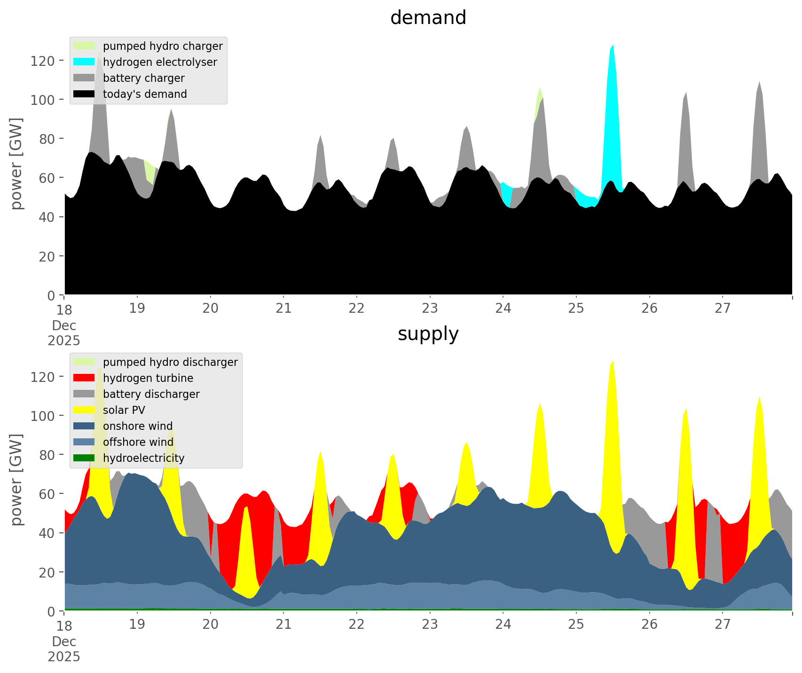The height and width of the screenshot is (673, 802).
Task: Click the red hydrogen turbine legend swatch
Action: pyautogui.click(x=84, y=378)
